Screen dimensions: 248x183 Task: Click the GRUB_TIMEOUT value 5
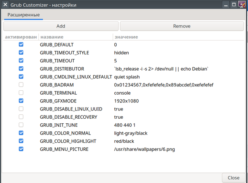click(x=115, y=61)
